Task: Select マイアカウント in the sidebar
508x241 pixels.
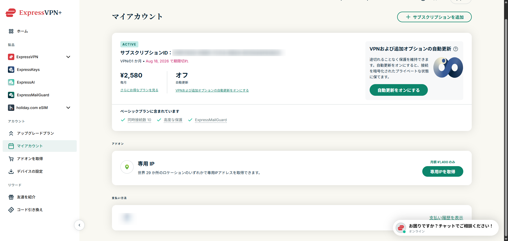Action: pos(40,146)
